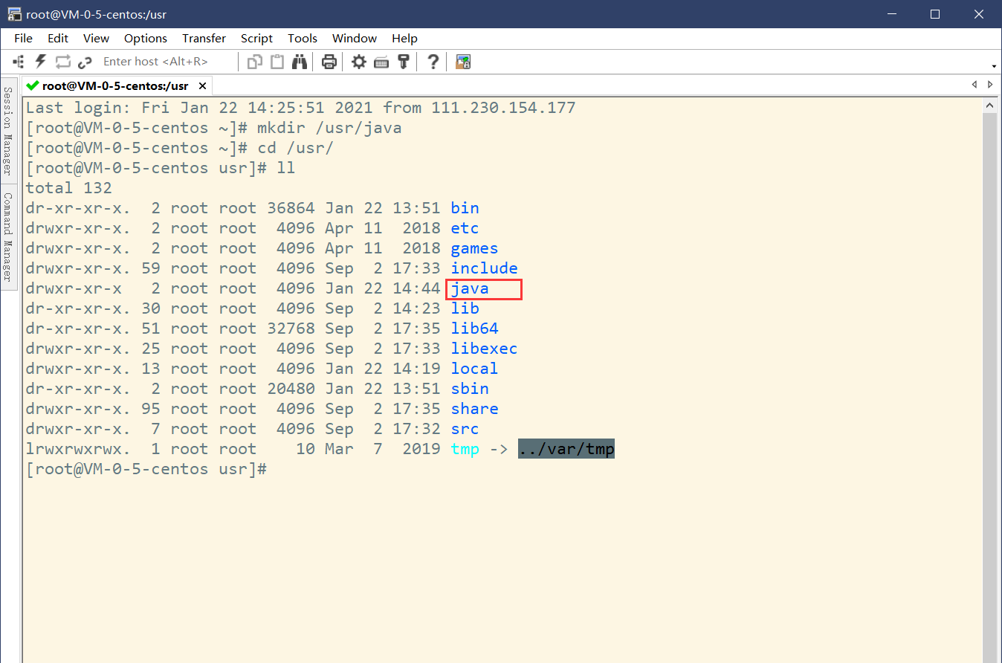
Task: Click the green checkmark on session tab
Action: [32, 85]
